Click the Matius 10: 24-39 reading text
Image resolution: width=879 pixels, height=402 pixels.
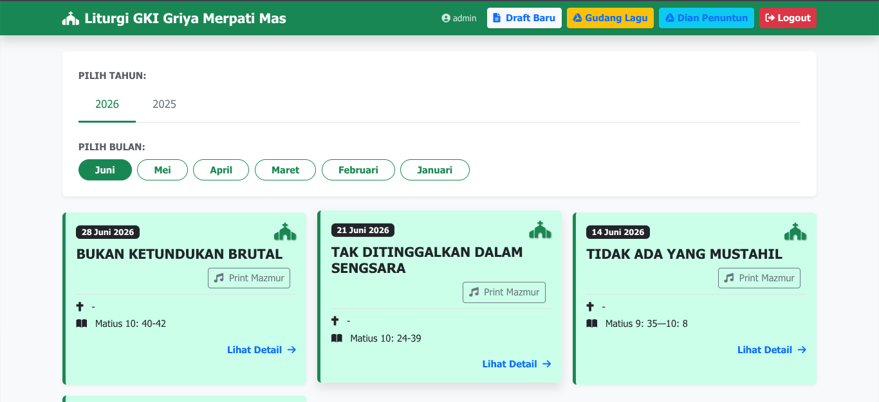tap(385, 338)
